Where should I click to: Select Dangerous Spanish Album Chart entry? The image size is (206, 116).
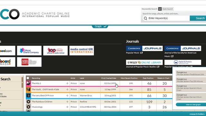(191, 88)
